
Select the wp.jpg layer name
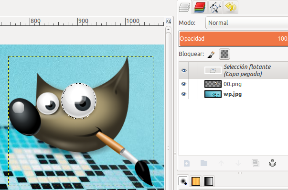(232, 94)
